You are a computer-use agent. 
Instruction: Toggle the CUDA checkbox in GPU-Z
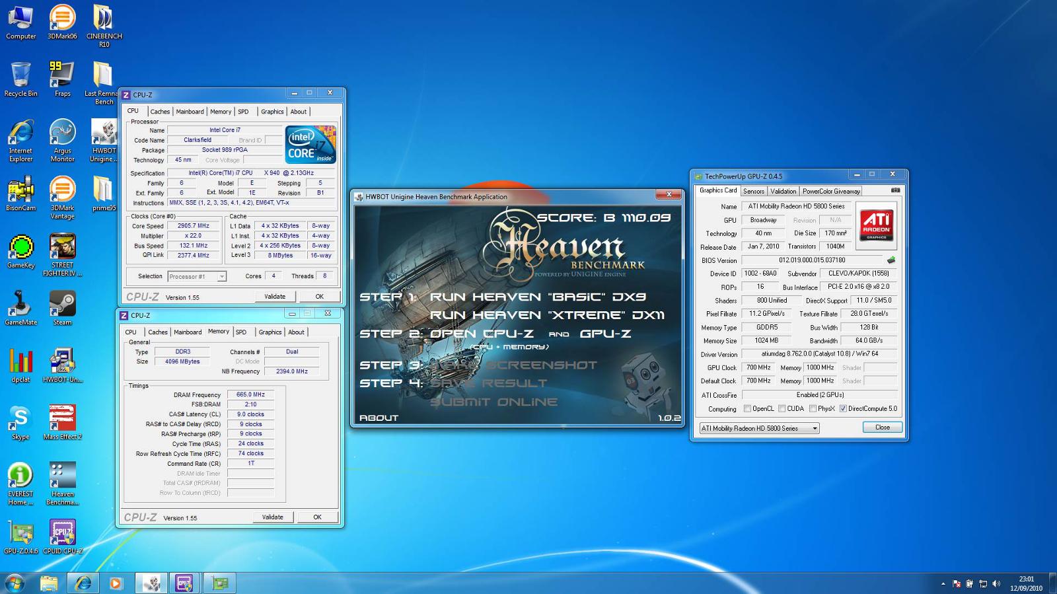[782, 408]
